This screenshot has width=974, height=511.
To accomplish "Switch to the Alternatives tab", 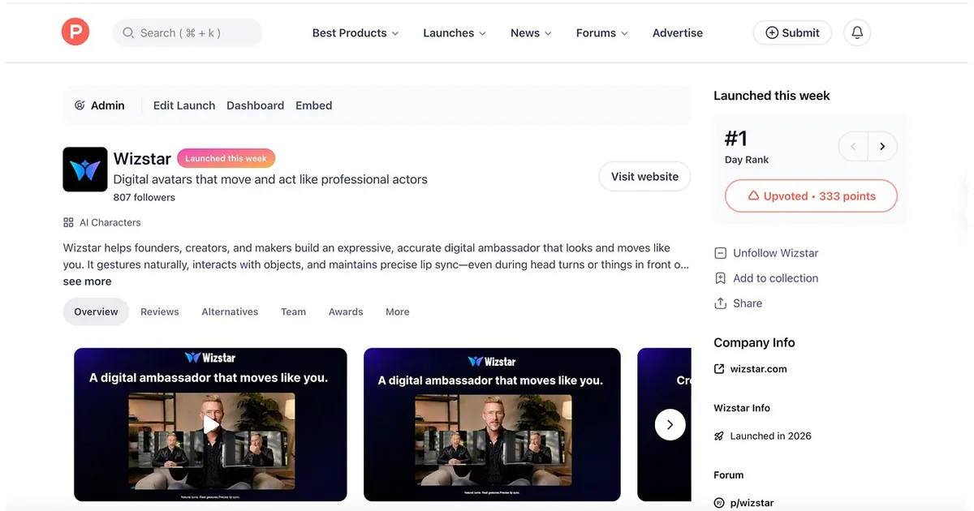I will click(x=230, y=311).
